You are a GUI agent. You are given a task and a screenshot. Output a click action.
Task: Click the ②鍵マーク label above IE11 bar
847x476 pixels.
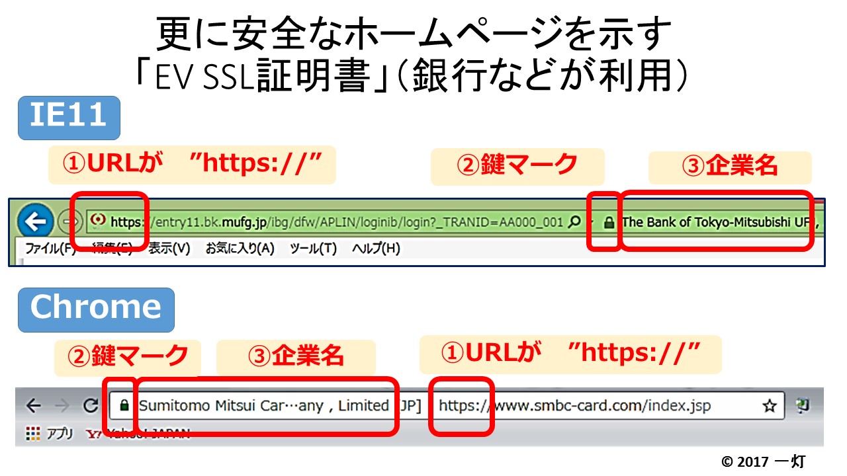517,166
